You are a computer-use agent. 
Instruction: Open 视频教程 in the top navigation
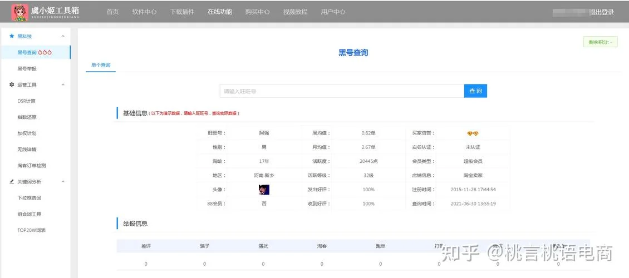click(295, 12)
